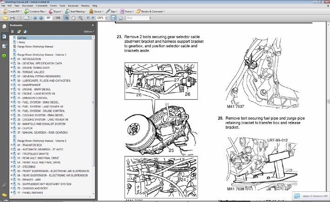Open the Sign toolbar menu

click(112, 11)
